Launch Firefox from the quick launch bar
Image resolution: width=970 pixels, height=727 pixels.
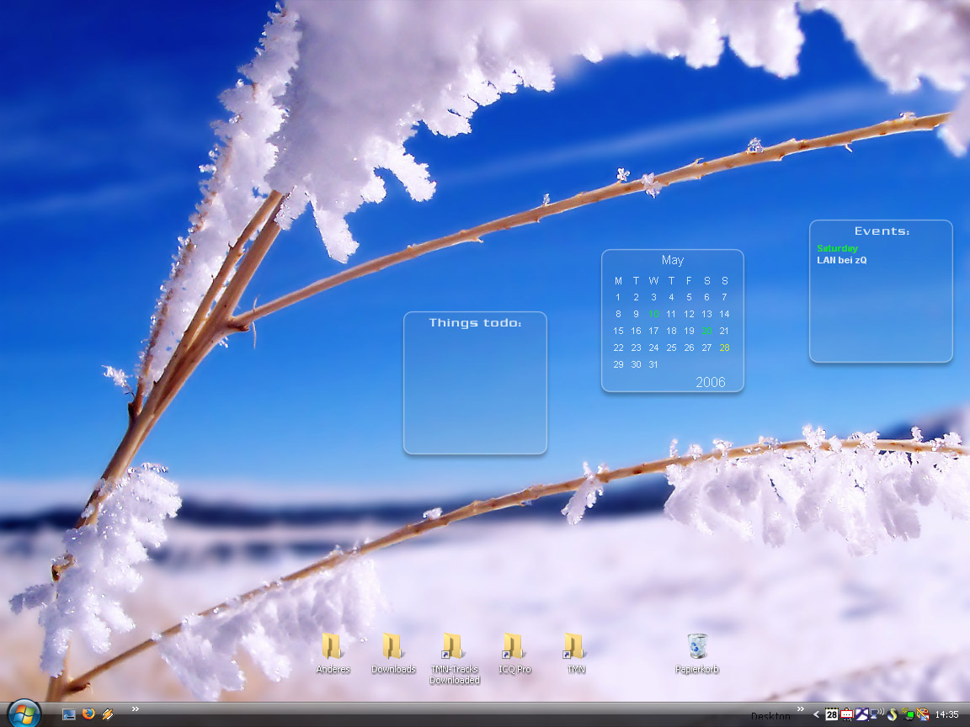88,714
